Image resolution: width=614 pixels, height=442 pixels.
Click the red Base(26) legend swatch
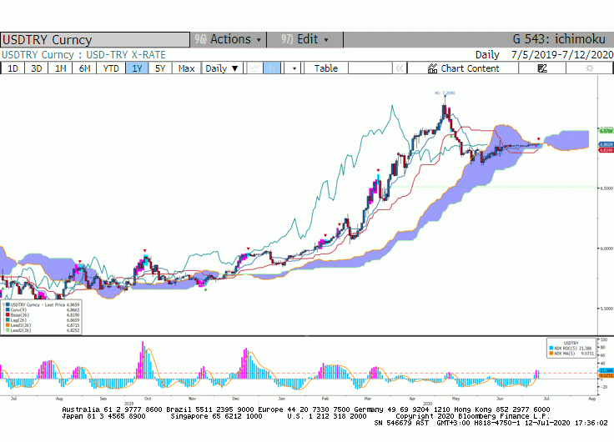point(8,314)
